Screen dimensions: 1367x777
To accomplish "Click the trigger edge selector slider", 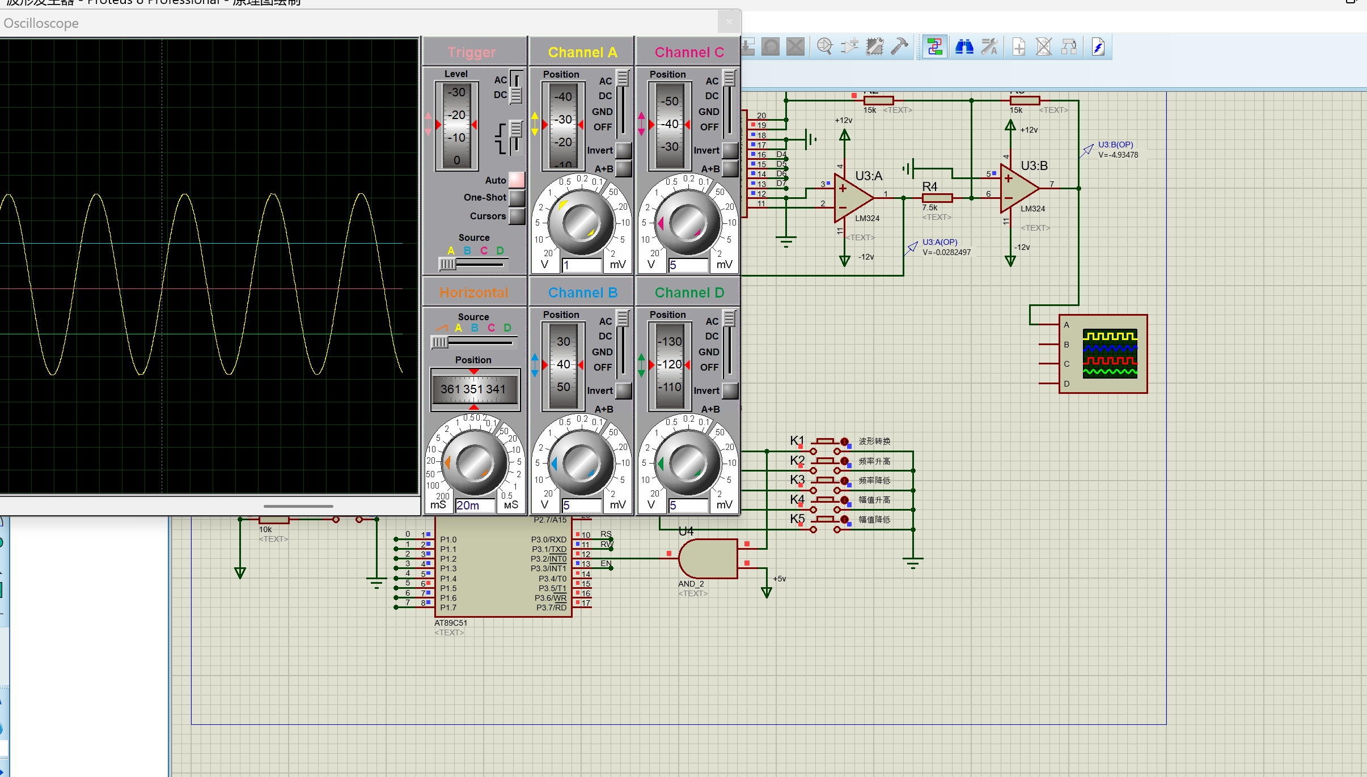I will [x=515, y=138].
